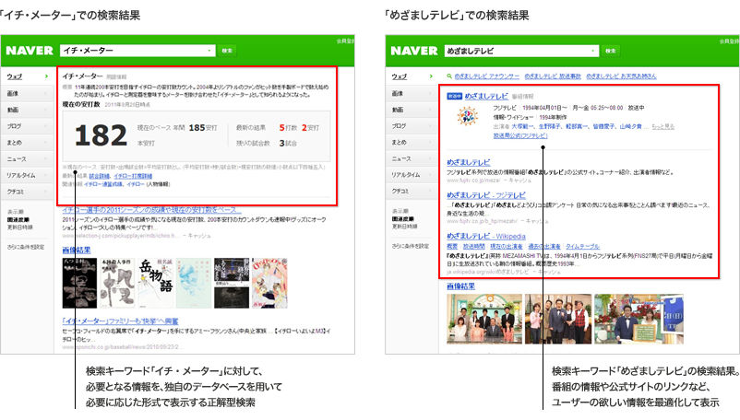Select ブログ tab in イチ・メーター sidebar
Viewport: 740px width, 420px height.
tap(27, 126)
